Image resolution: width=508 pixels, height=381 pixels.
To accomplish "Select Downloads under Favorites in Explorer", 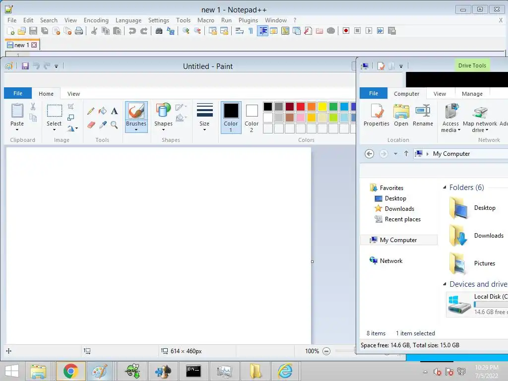I will click(399, 209).
